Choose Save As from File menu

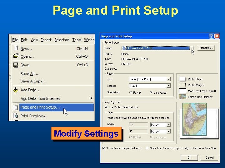tap(53, 73)
